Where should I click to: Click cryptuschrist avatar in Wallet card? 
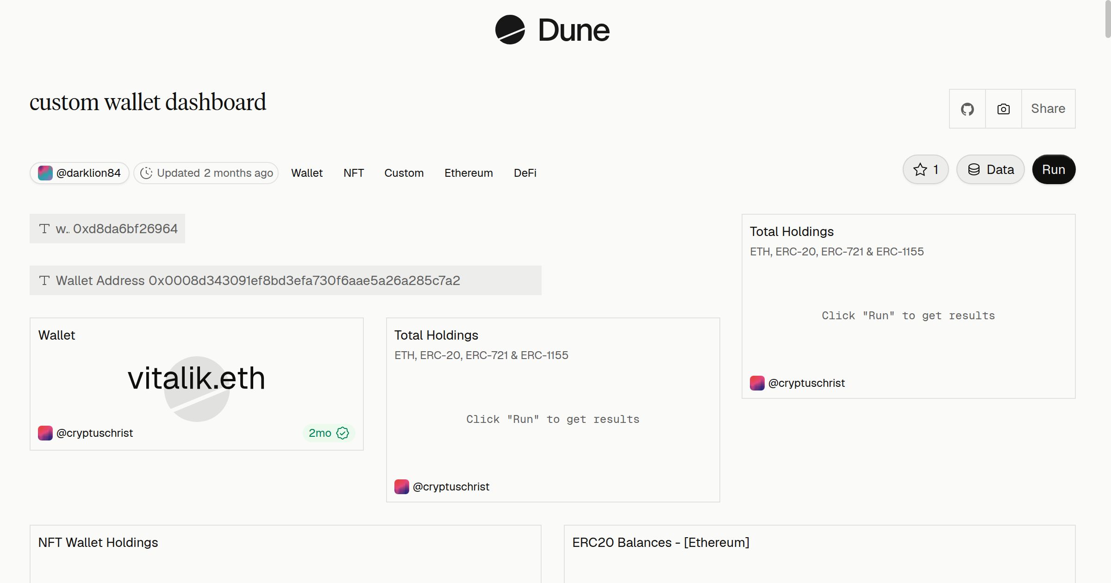(x=45, y=433)
